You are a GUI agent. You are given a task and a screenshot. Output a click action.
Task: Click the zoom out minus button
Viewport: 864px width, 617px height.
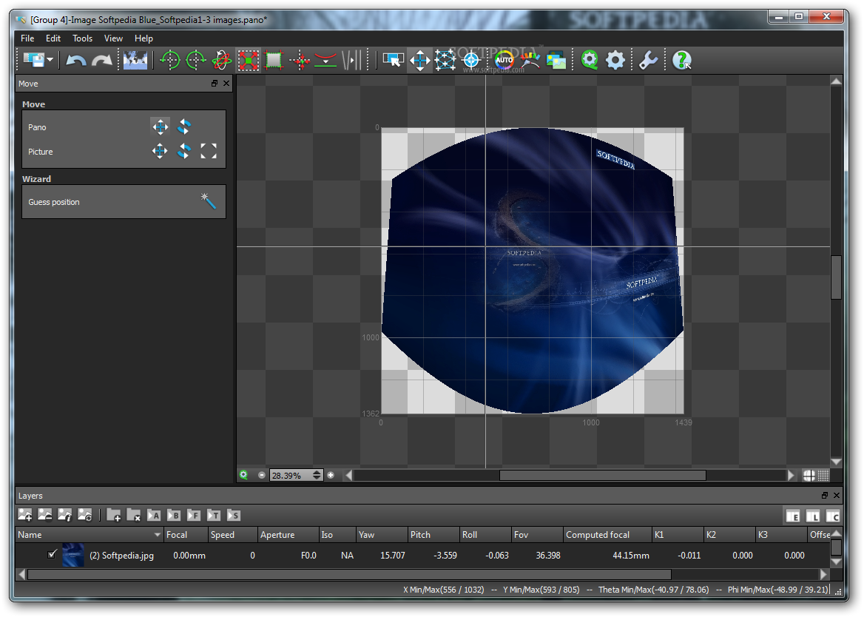(262, 475)
